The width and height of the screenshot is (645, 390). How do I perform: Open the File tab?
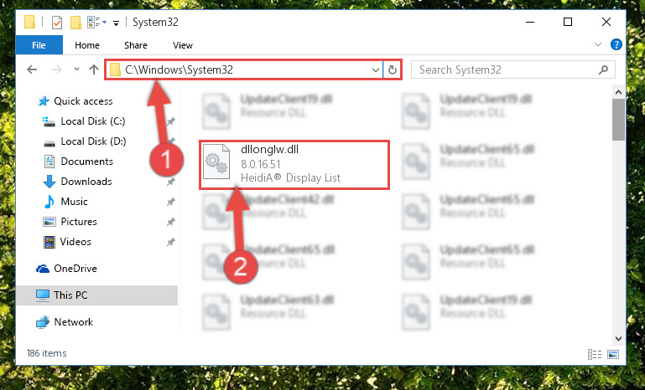(39, 45)
